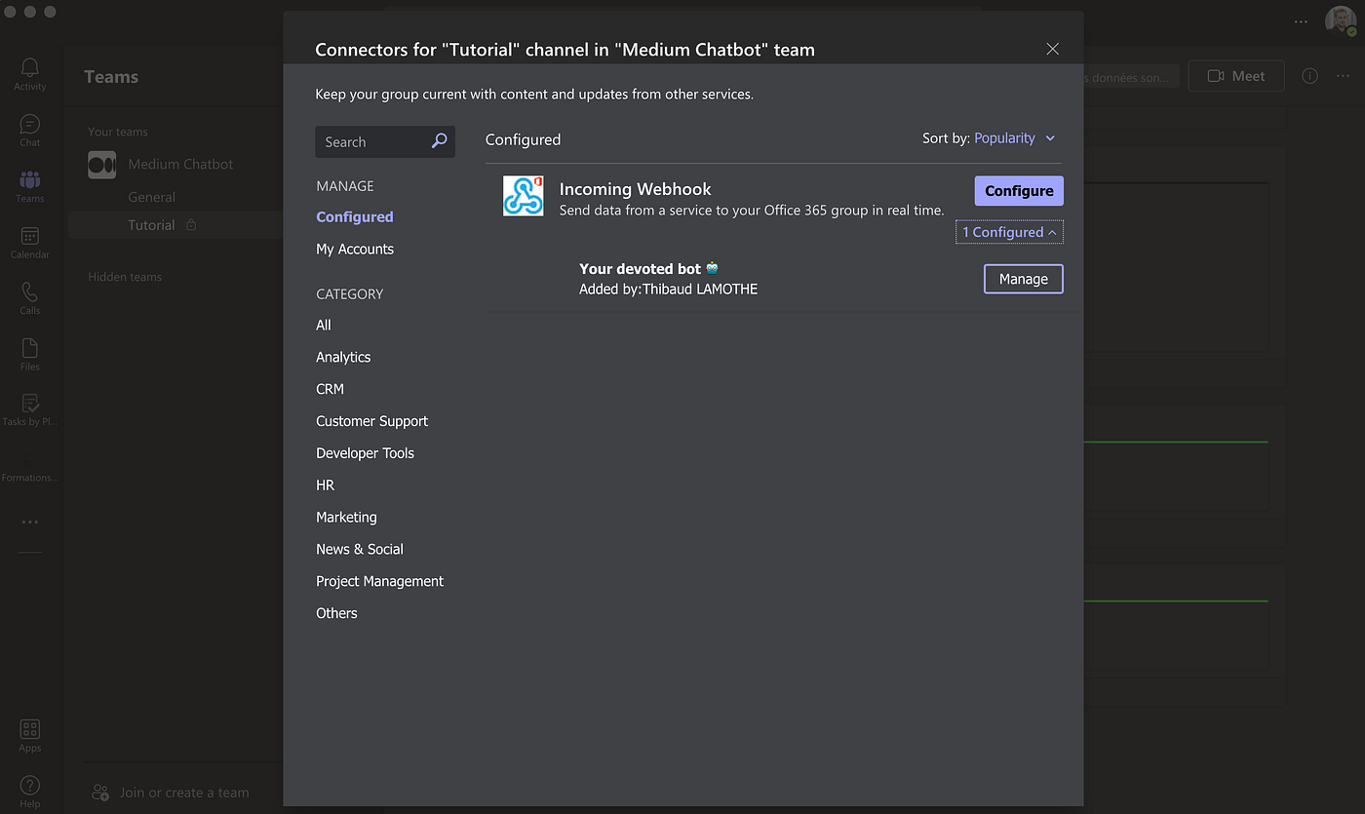Open settings ellipsis beside profile avatar

1301,21
